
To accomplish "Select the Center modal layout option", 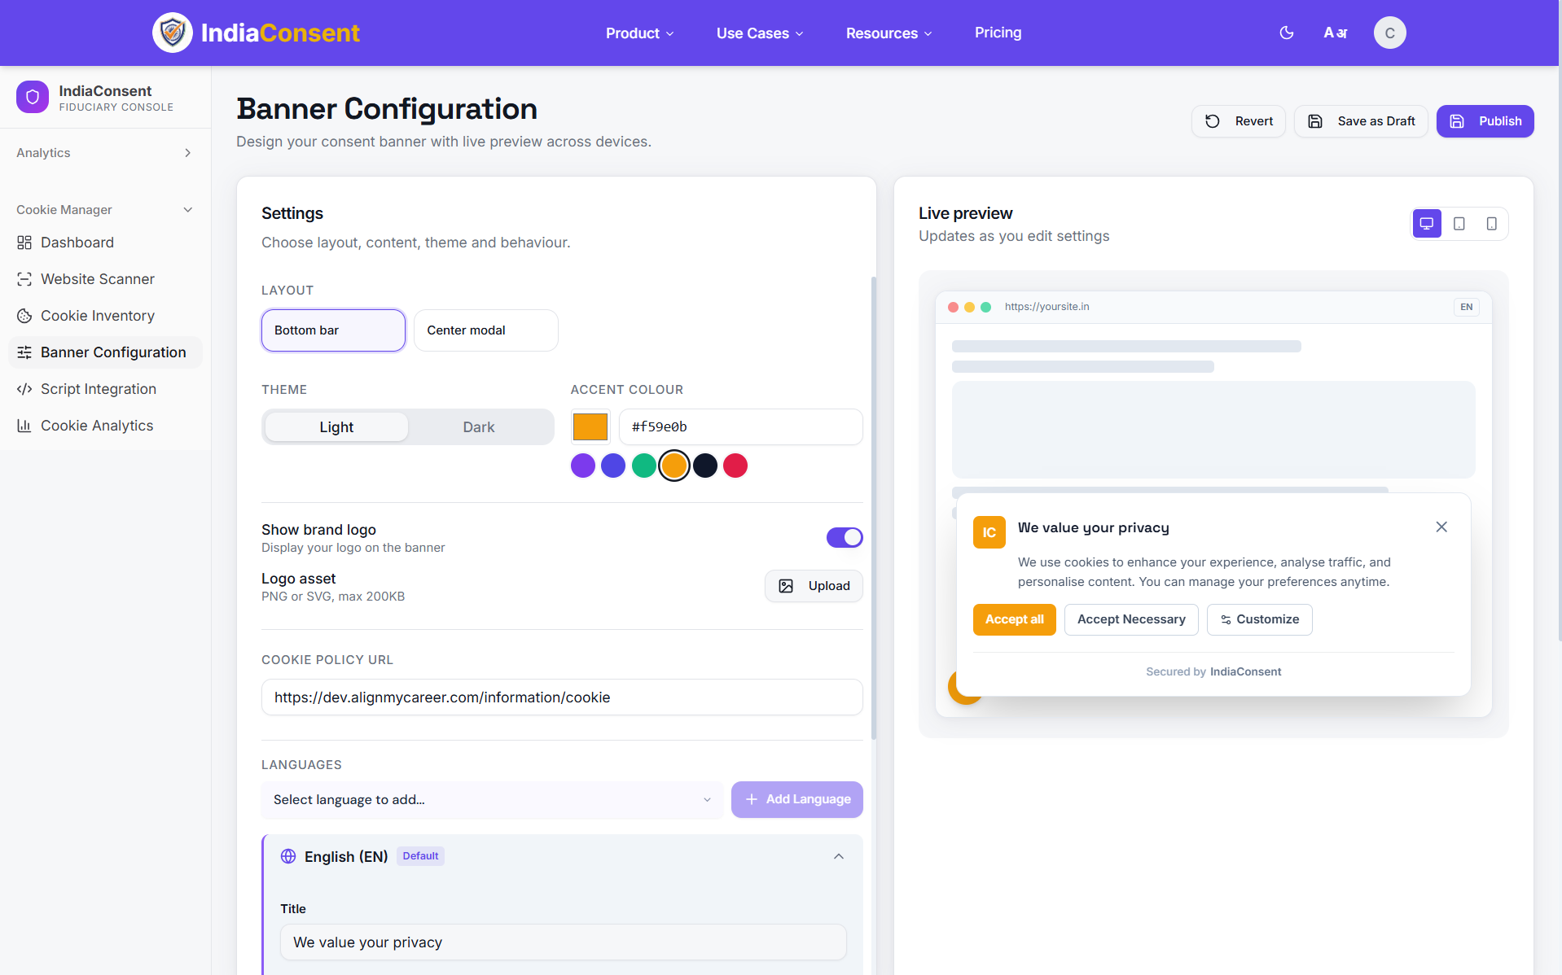I will click(x=486, y=330).
